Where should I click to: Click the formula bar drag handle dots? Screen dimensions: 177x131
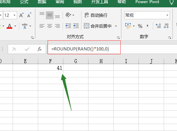(2, 49)
